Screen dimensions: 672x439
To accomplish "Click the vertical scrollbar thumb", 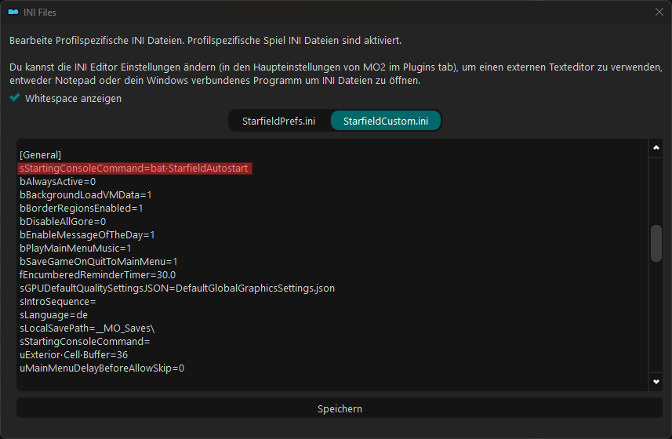I will coord(656,243).
